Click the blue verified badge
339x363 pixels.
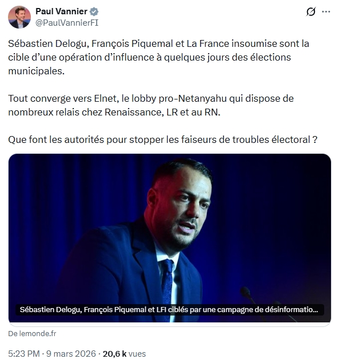pos(94,11)
